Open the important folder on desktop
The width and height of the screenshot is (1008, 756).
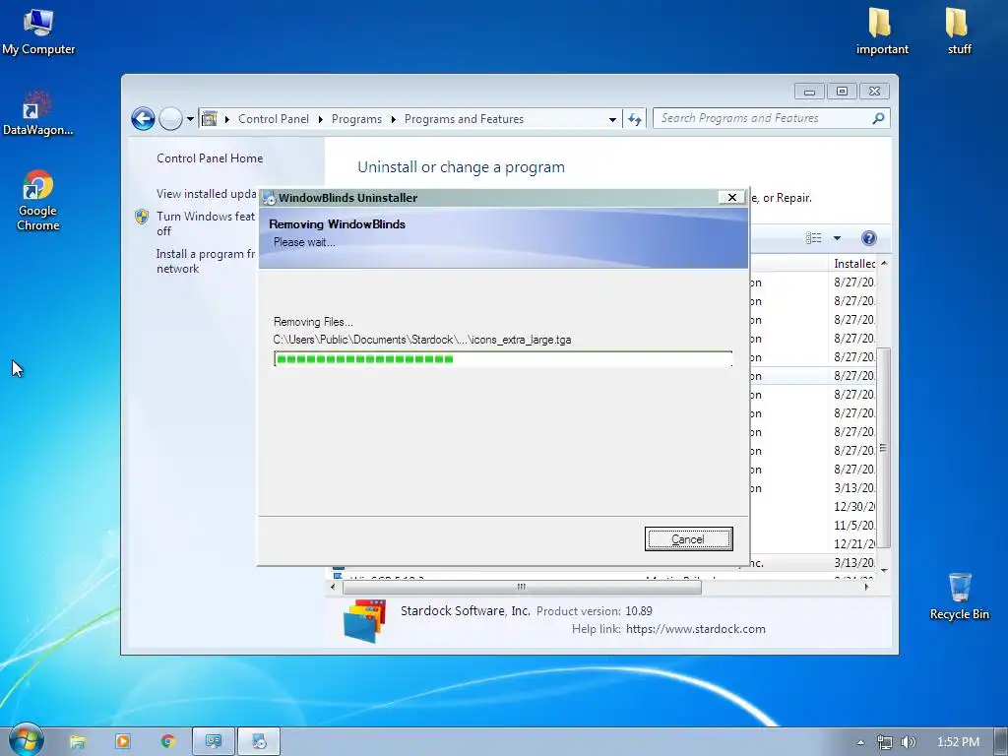pyautogui.click(x=881, y=31)
